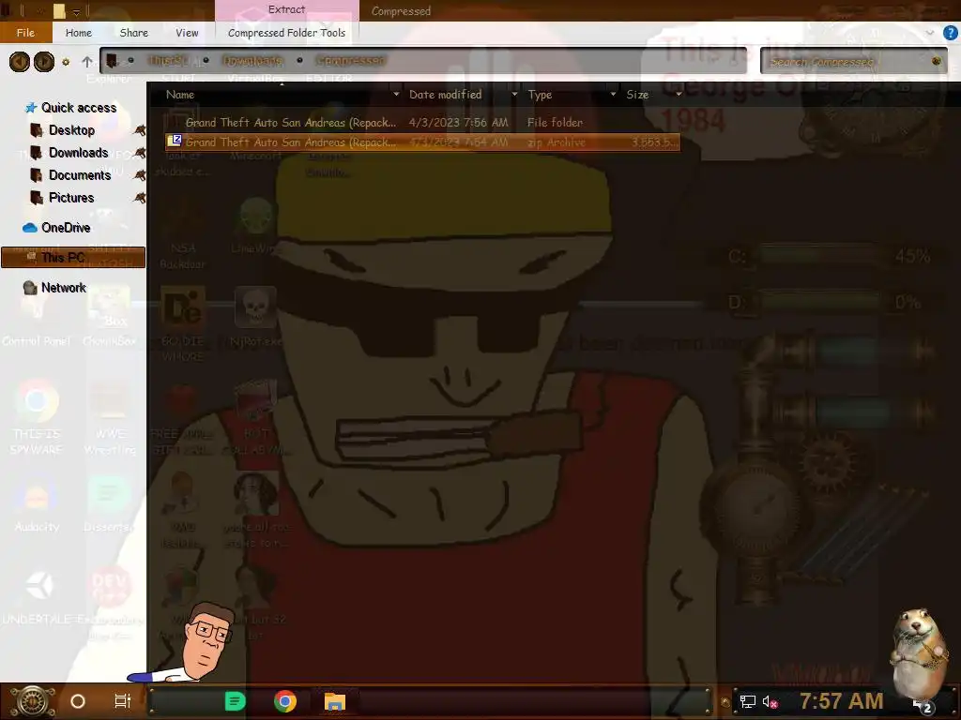Click the OneDrive cloud icon
961x720 pixels.
(x=29, y=228)
